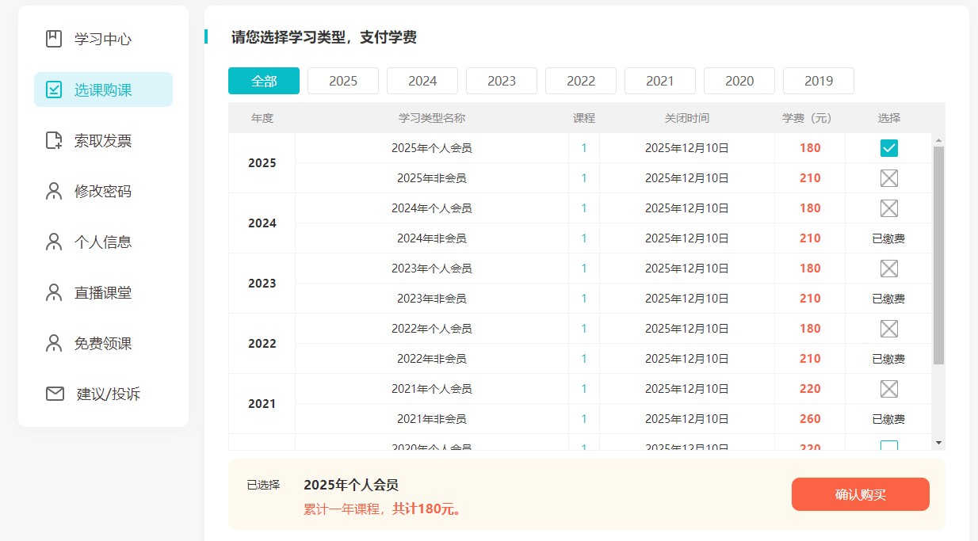Open 修改密码 password settings icon
The image size is (978, 541).
(52, 191)
